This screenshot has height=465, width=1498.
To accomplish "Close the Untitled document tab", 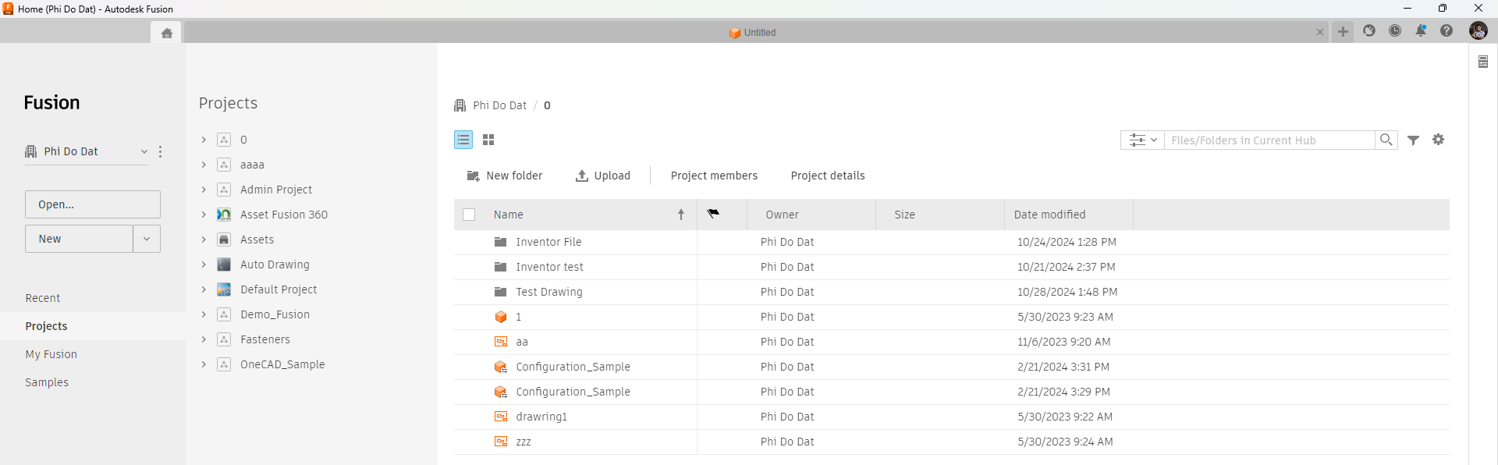I will pyautogui.click(x=1320, y=32).
